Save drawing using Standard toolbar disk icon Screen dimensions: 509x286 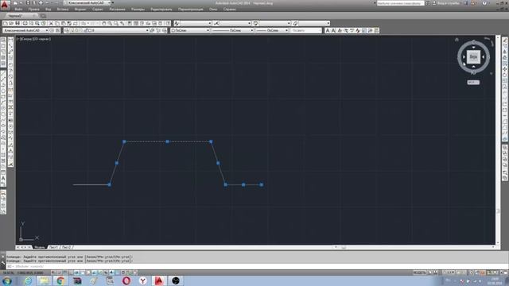pos(17,23)
